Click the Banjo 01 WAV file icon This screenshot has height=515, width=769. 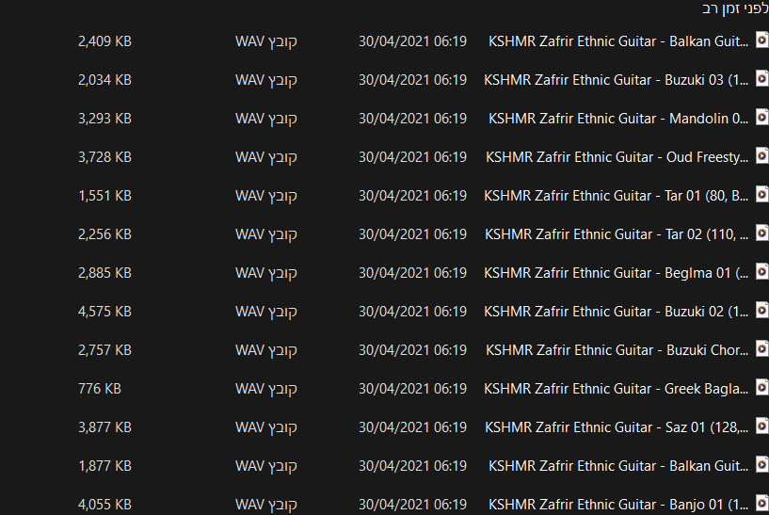tap(761, 504)
